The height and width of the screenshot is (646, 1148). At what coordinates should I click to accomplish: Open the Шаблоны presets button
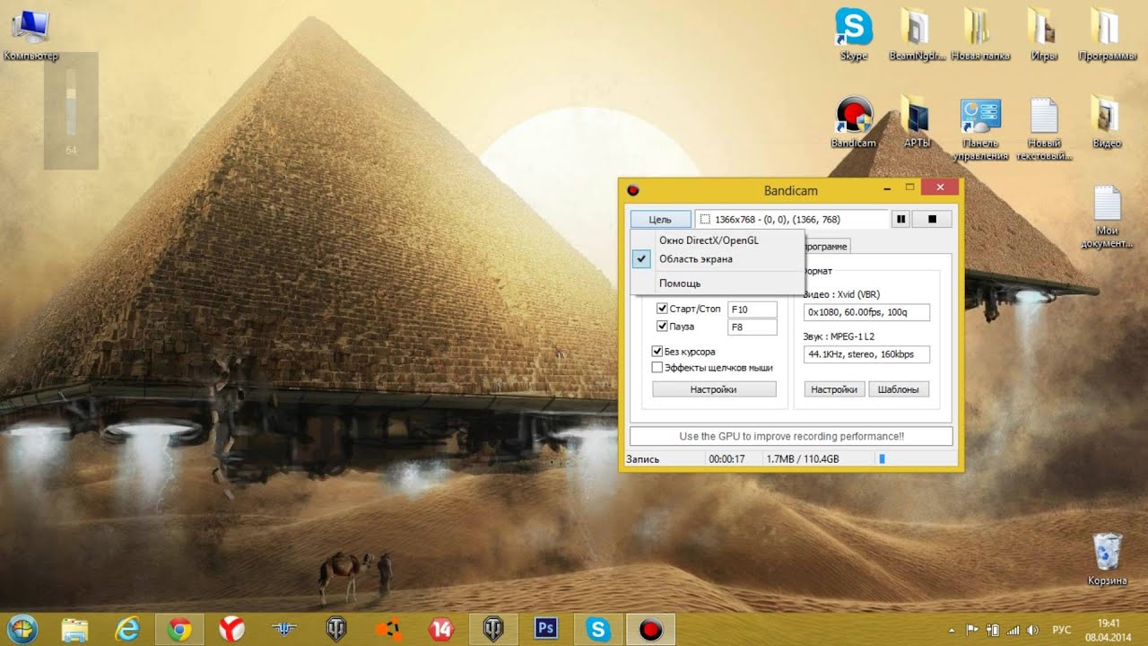point(899,389)
